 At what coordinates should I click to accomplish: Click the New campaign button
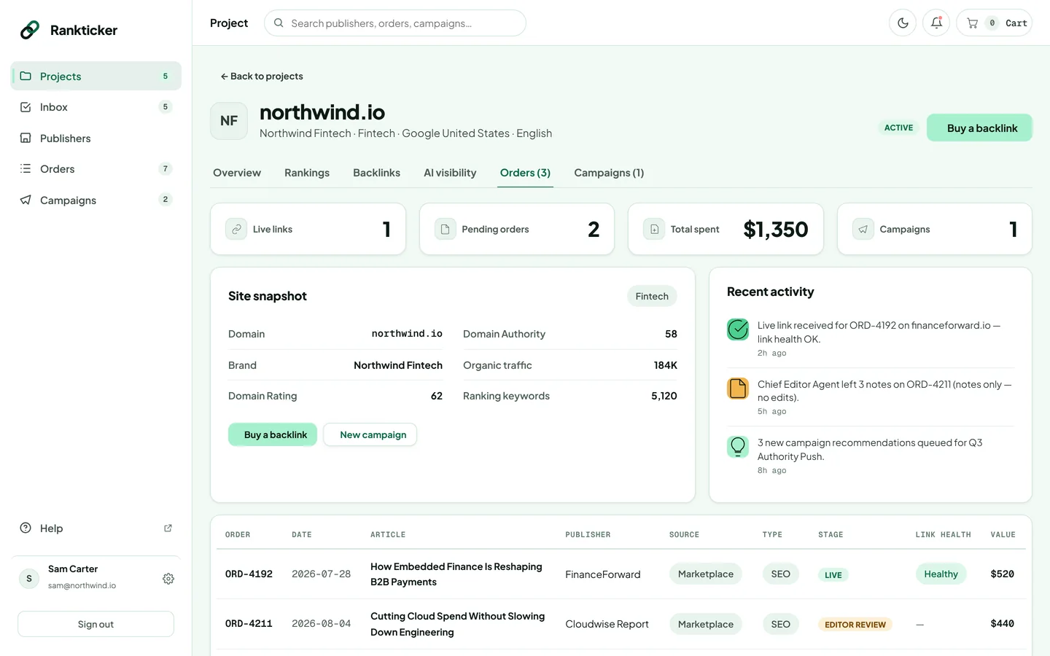pos(370,435)
